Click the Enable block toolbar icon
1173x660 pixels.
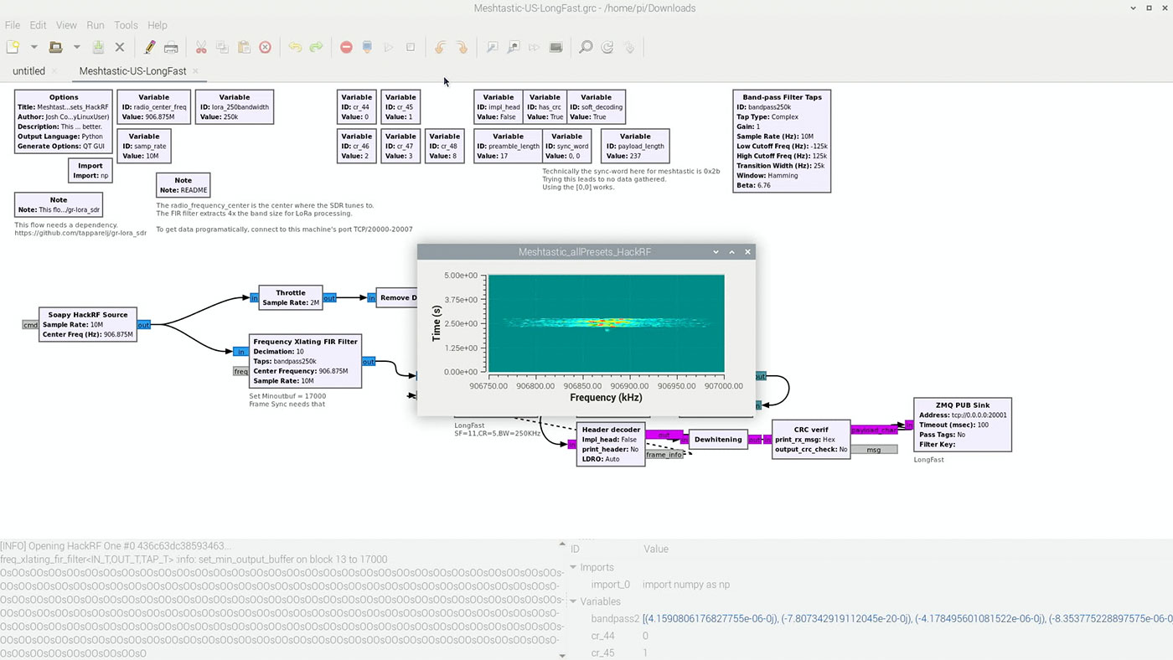click(492, 48)
